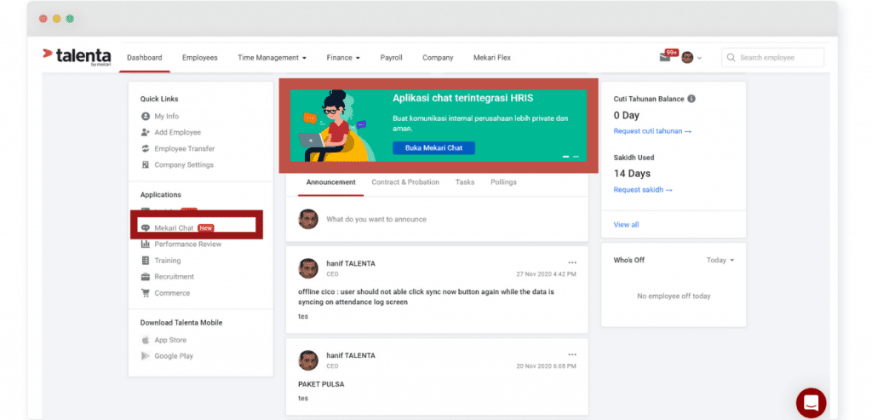This screenshot has height=420, width=872.
Task: Click the search magnifier icon
Action: tap(731, 58)
